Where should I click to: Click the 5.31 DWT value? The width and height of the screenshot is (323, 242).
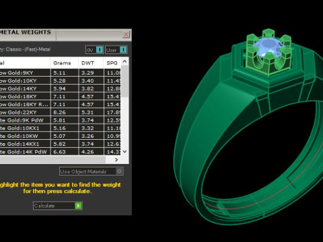tap(87, 112)
